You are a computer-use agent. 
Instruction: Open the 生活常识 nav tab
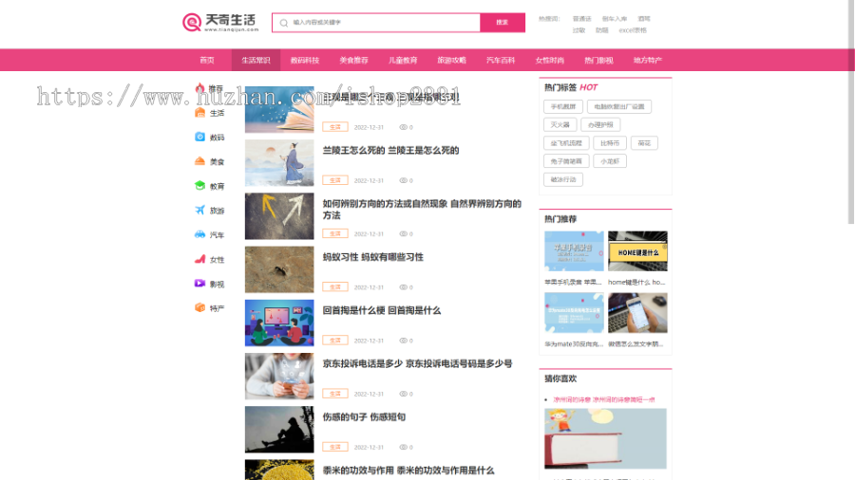(x=256, y=61)
